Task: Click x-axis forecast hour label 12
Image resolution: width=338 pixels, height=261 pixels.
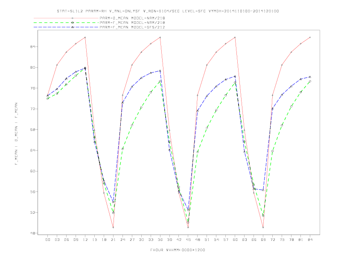Action: pos(85,240)
